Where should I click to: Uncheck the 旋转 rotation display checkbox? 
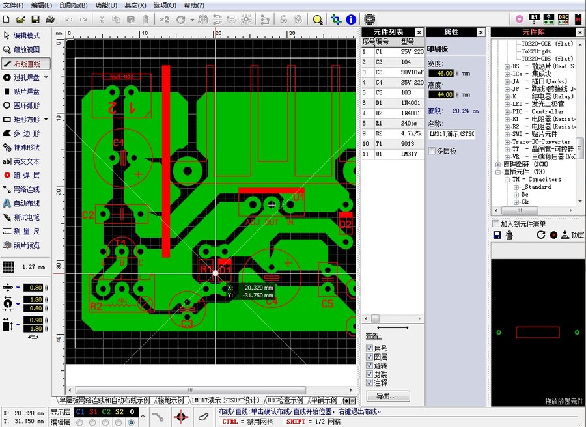pos(369,365)
